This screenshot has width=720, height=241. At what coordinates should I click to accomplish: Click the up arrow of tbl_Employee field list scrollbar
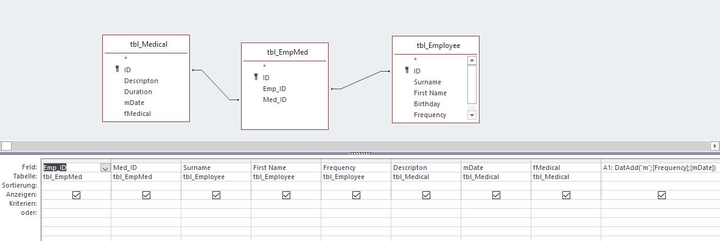point(472,61)
